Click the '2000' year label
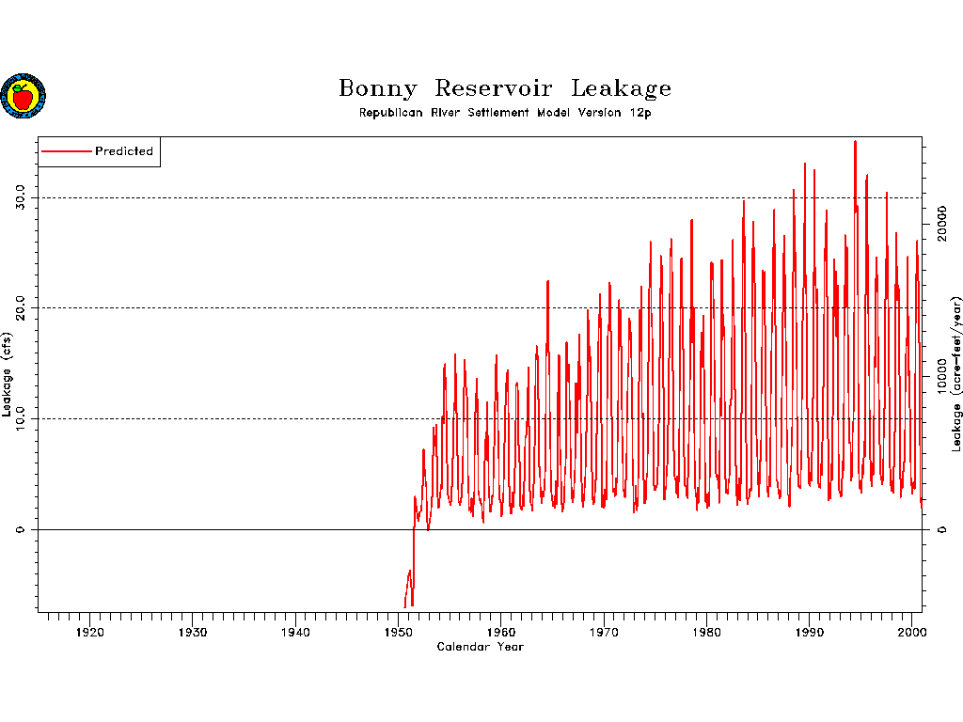Screen dimensions: 963x722 912,633
